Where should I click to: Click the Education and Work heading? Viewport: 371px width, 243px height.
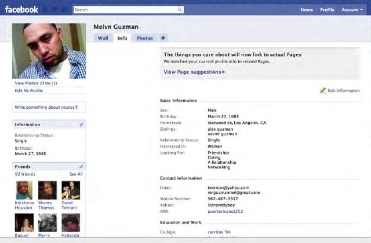[x=181, y=222]
